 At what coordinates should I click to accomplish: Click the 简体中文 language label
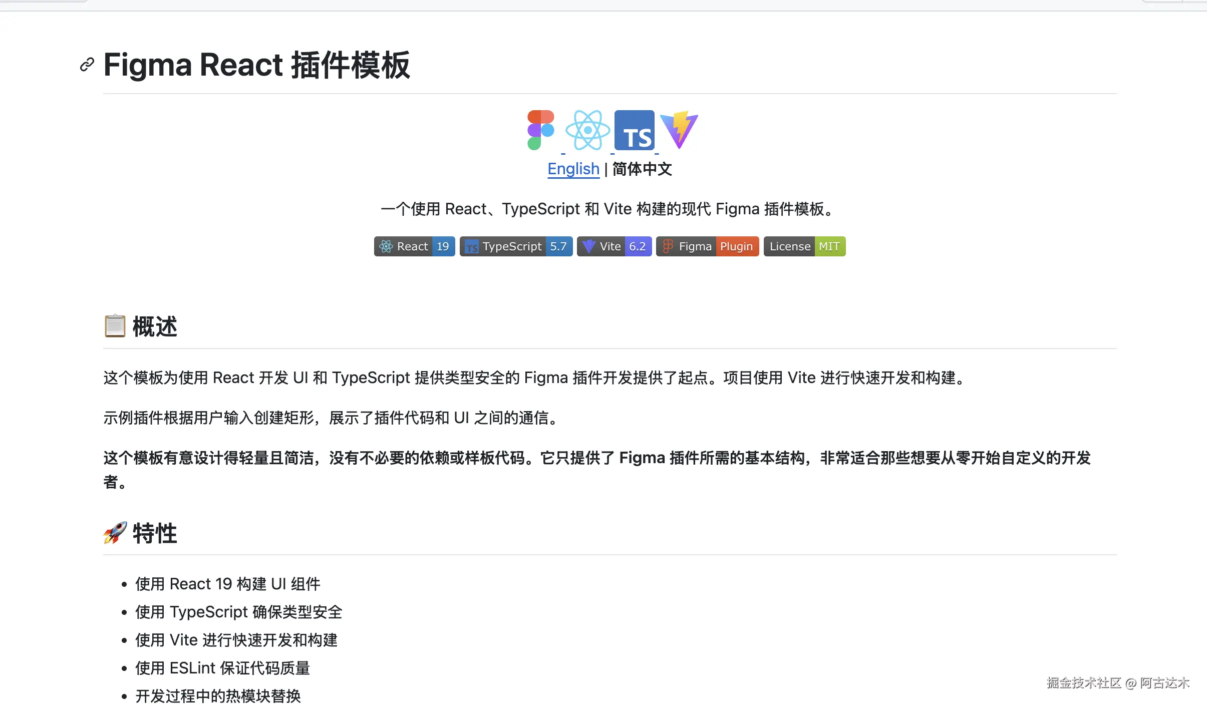642,169
